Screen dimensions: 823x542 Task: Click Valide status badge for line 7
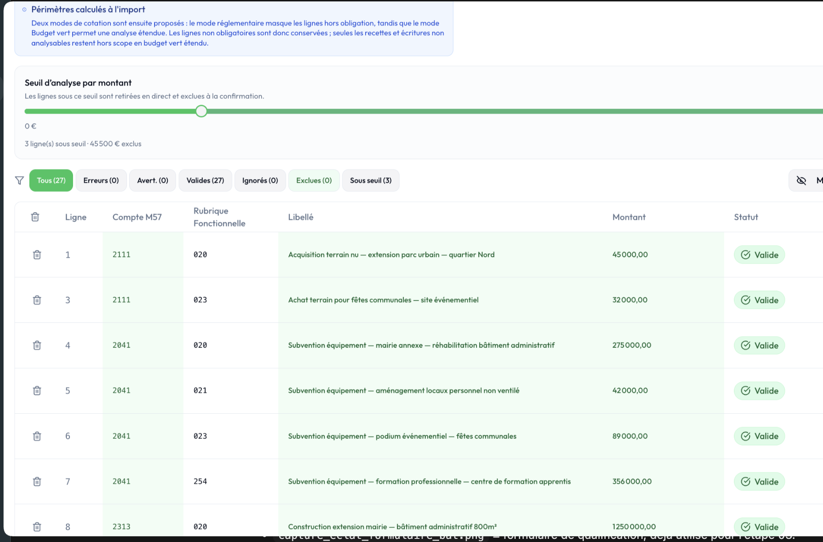click(759, 481)
